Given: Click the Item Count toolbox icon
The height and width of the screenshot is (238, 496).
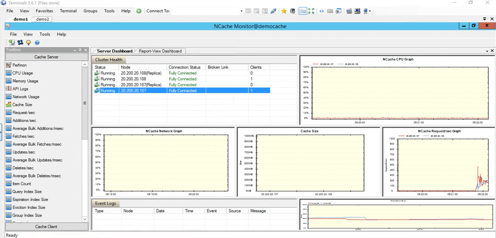Looking at the screenshot, I should pos(9,183).
